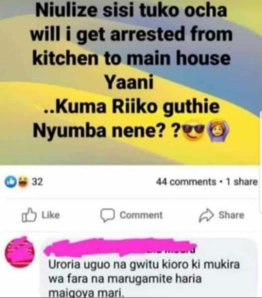Click the laughing haha reaction emoji
The height and width of the screenshot is (298, 262).
click(23, 182)
